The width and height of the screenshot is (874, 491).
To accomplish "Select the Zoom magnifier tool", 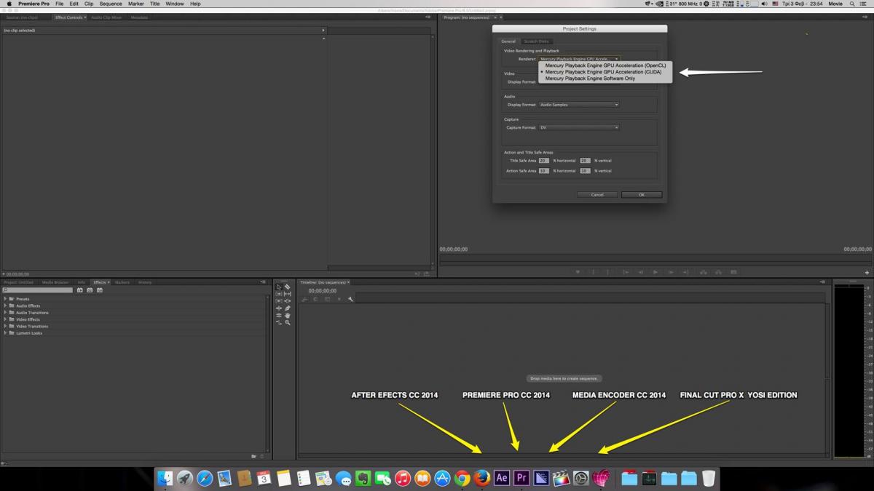I will pyautogui.click(x=288, y=323).
